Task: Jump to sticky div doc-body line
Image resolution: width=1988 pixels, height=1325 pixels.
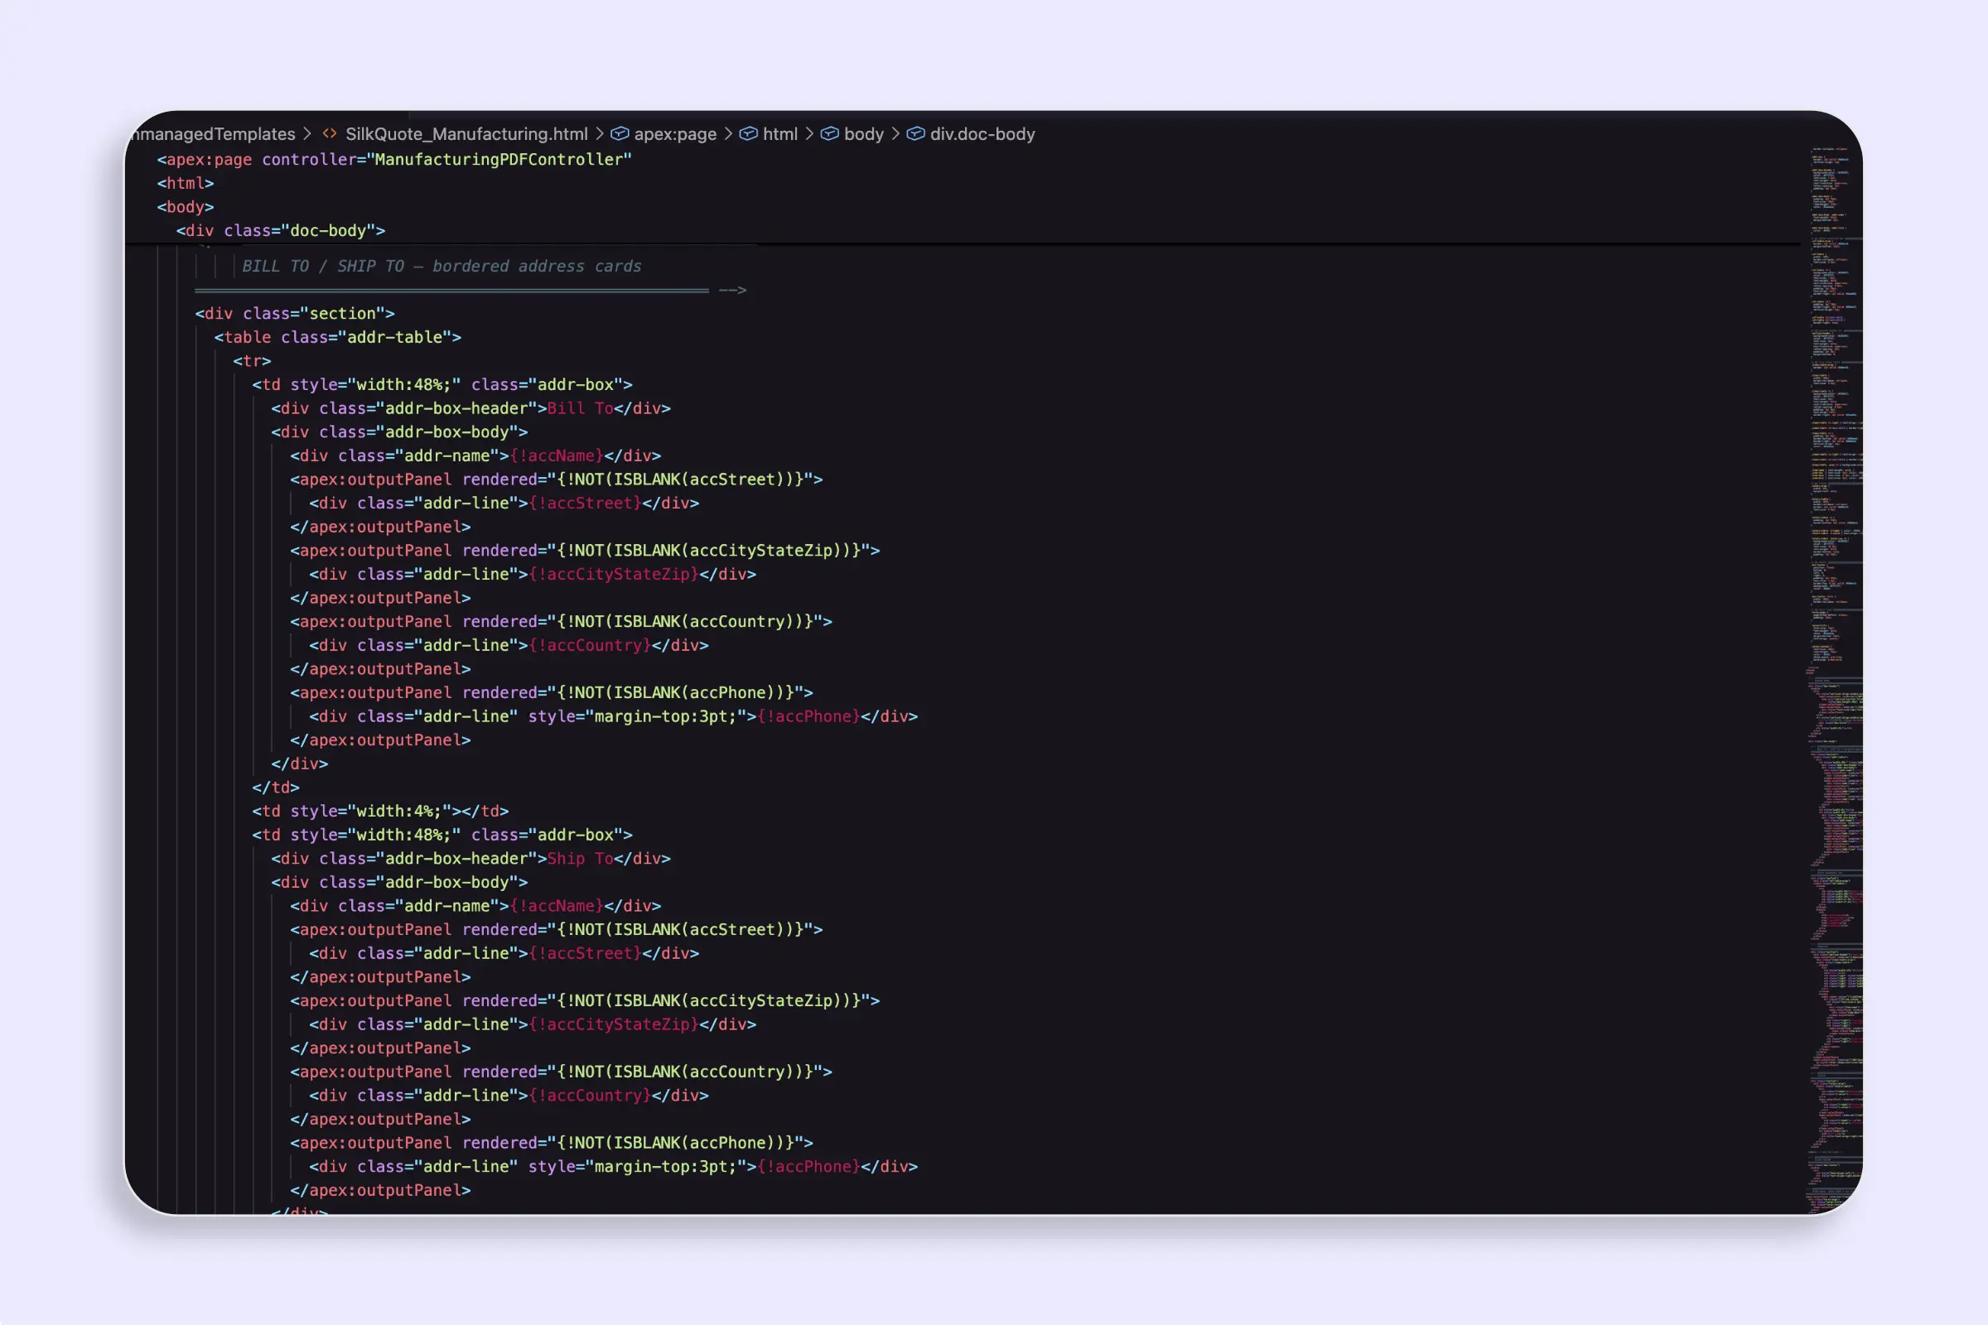Action: [x=280, y=231]
